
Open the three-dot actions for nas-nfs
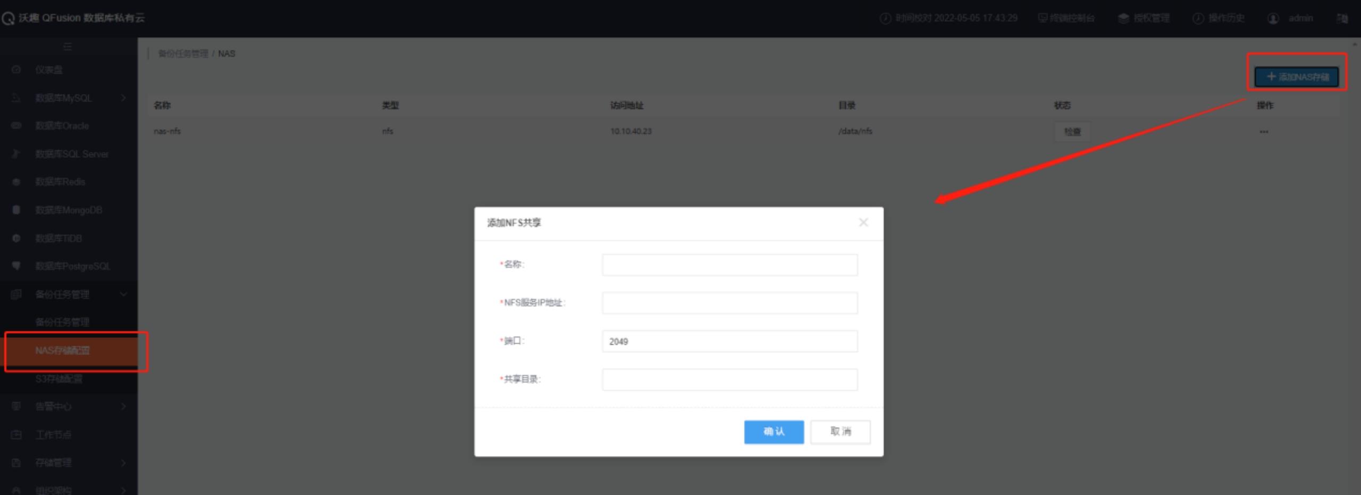point(1264,132)
